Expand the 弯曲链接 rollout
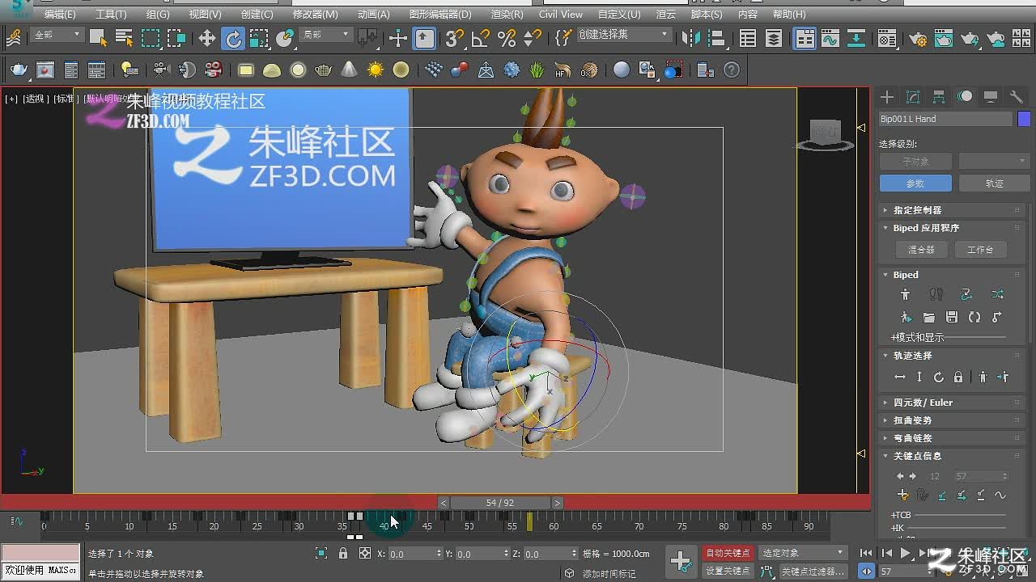The height and width of the screenshot is (582, 1036). tap(952, 438)
